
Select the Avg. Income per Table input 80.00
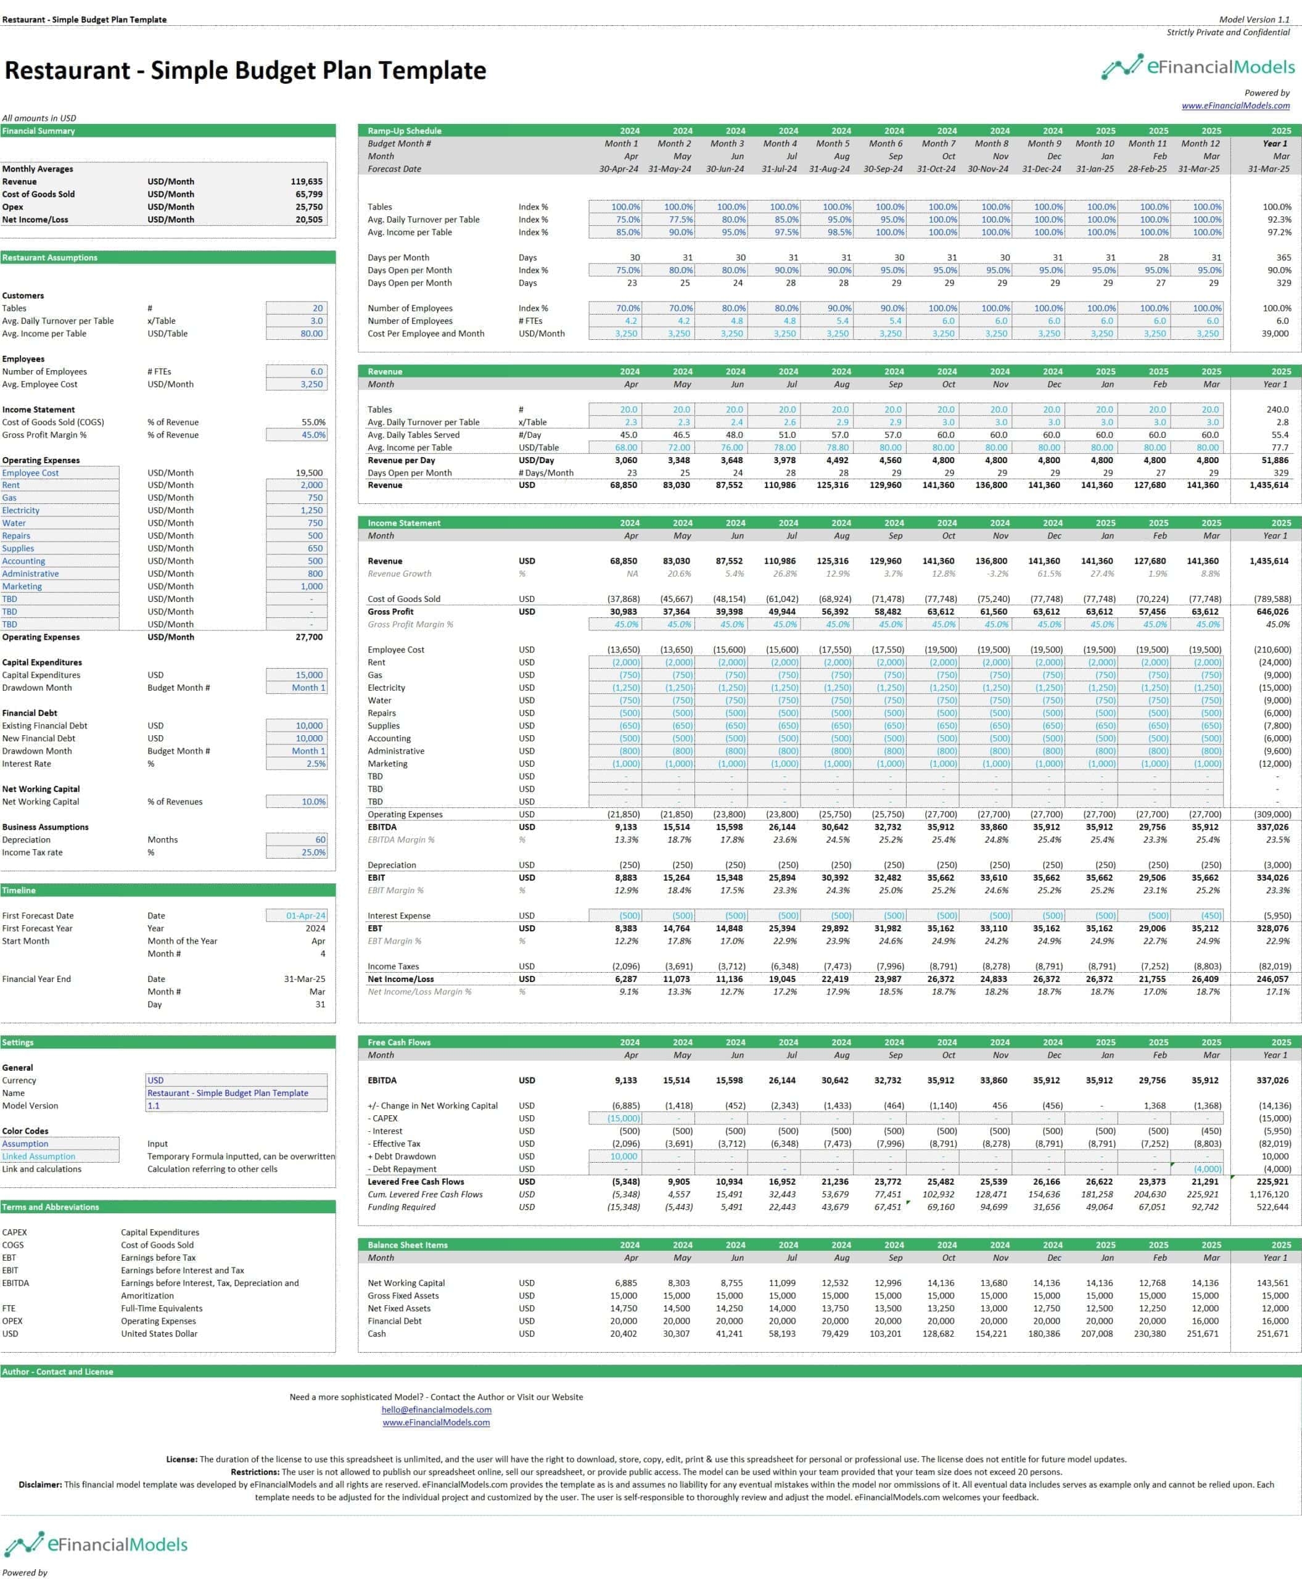[296, 334]
